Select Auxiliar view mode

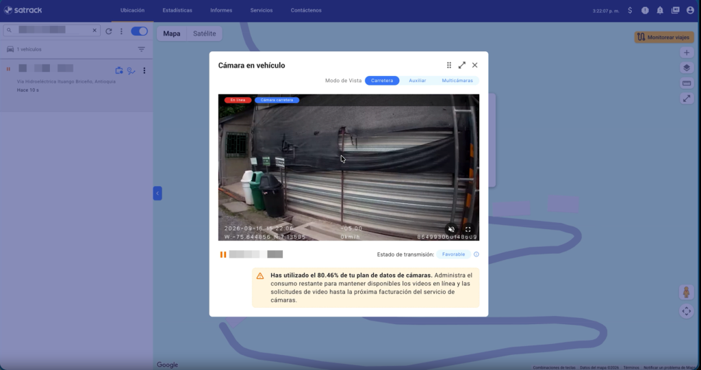pyautogui.click(x=417, y=81)
